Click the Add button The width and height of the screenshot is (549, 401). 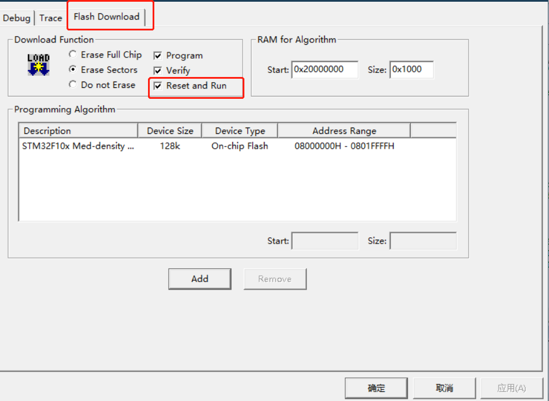(x=200, y=279)
